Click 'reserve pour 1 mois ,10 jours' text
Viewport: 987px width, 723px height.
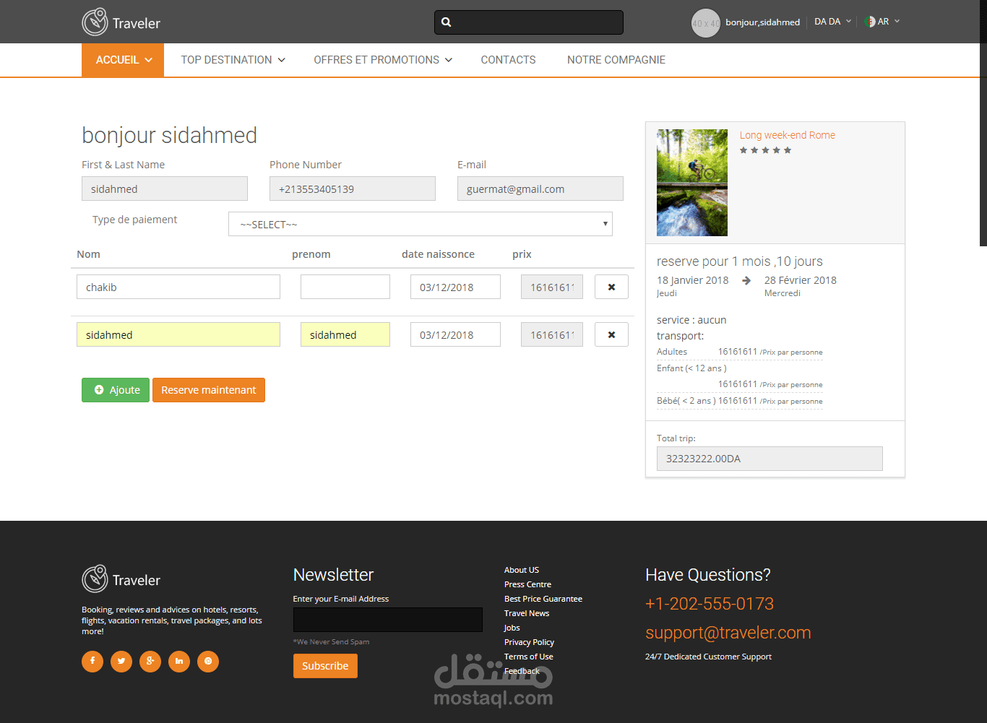point(740,261)
